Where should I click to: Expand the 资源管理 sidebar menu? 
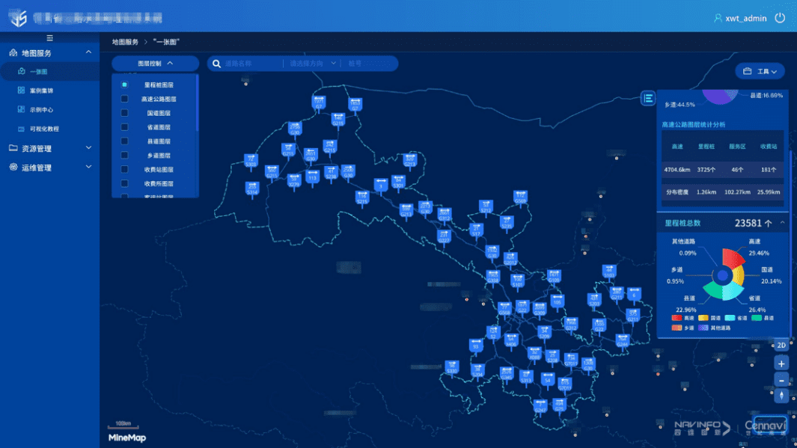point(49,149)
